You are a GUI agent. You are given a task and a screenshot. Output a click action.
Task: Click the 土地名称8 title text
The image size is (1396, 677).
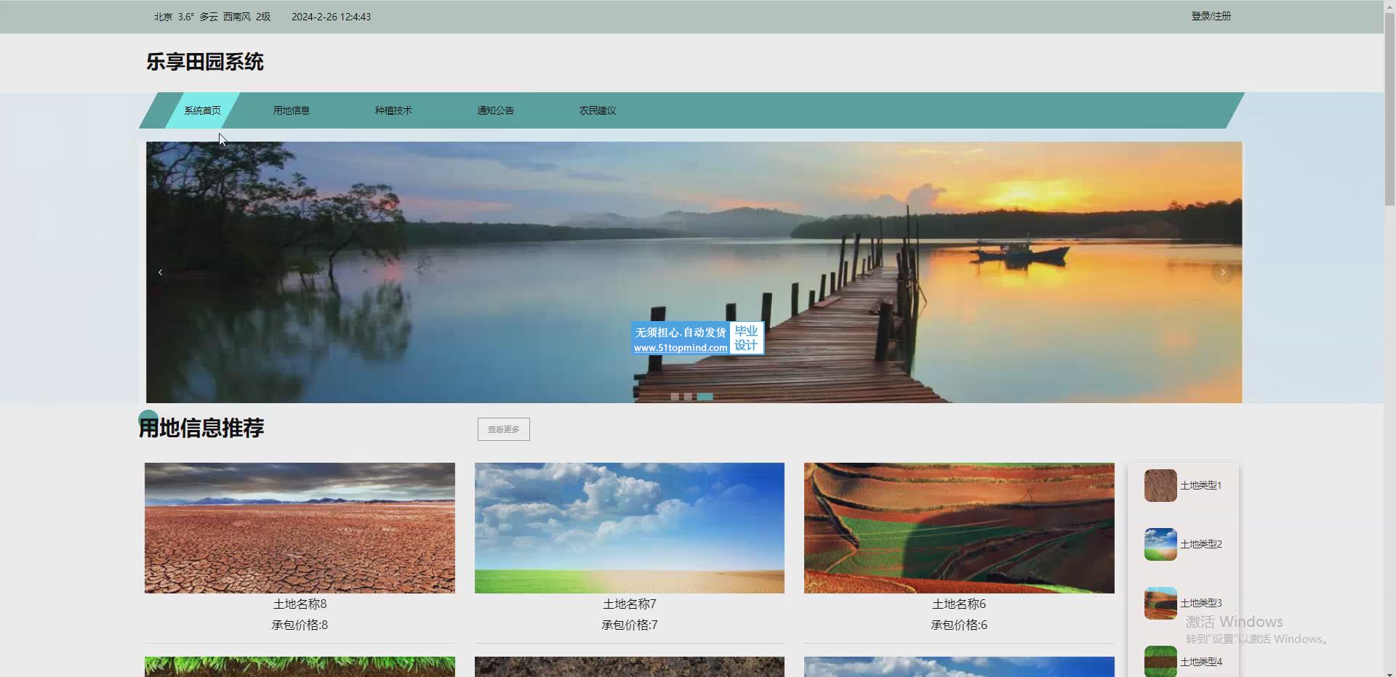point(300,604)
